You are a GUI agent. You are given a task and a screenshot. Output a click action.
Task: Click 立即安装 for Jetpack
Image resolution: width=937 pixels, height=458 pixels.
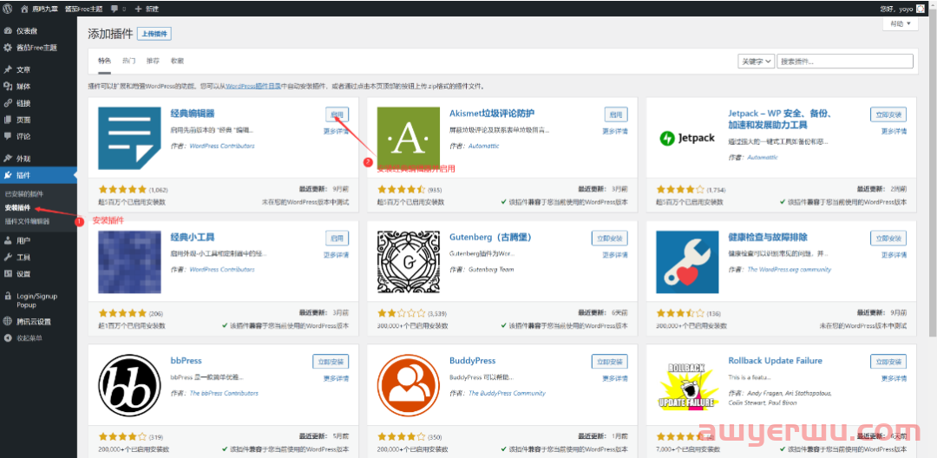pyautogui.click(x=888, y=114)
